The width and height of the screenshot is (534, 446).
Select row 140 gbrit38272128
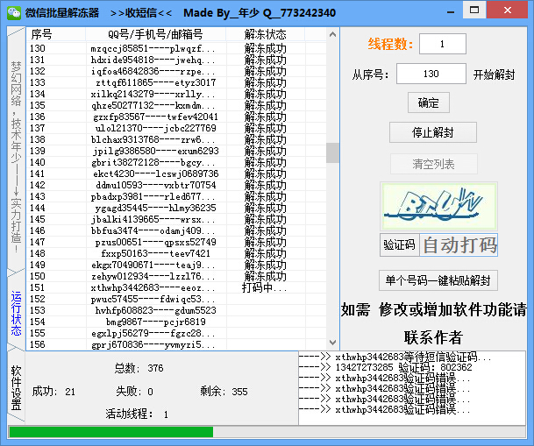(x=176, y=162)
